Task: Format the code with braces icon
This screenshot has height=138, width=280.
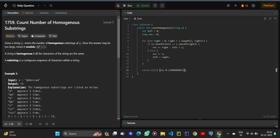Action: (270, 18)
